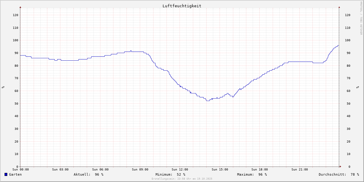Click the red arrow at x-axis right end
The image size is (364, 182).
click(340, 167)
